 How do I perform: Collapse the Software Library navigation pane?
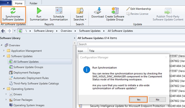click(75, 38)
